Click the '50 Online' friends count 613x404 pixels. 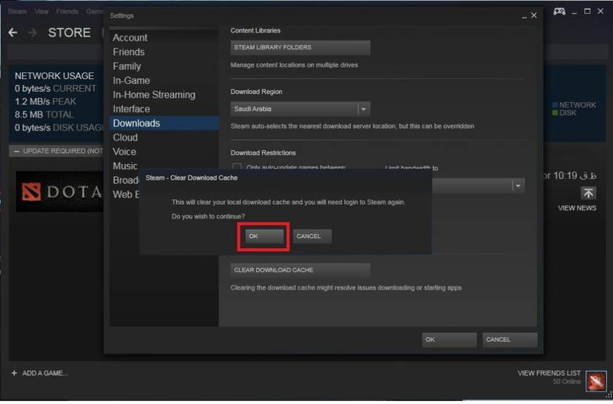point(567,383)
